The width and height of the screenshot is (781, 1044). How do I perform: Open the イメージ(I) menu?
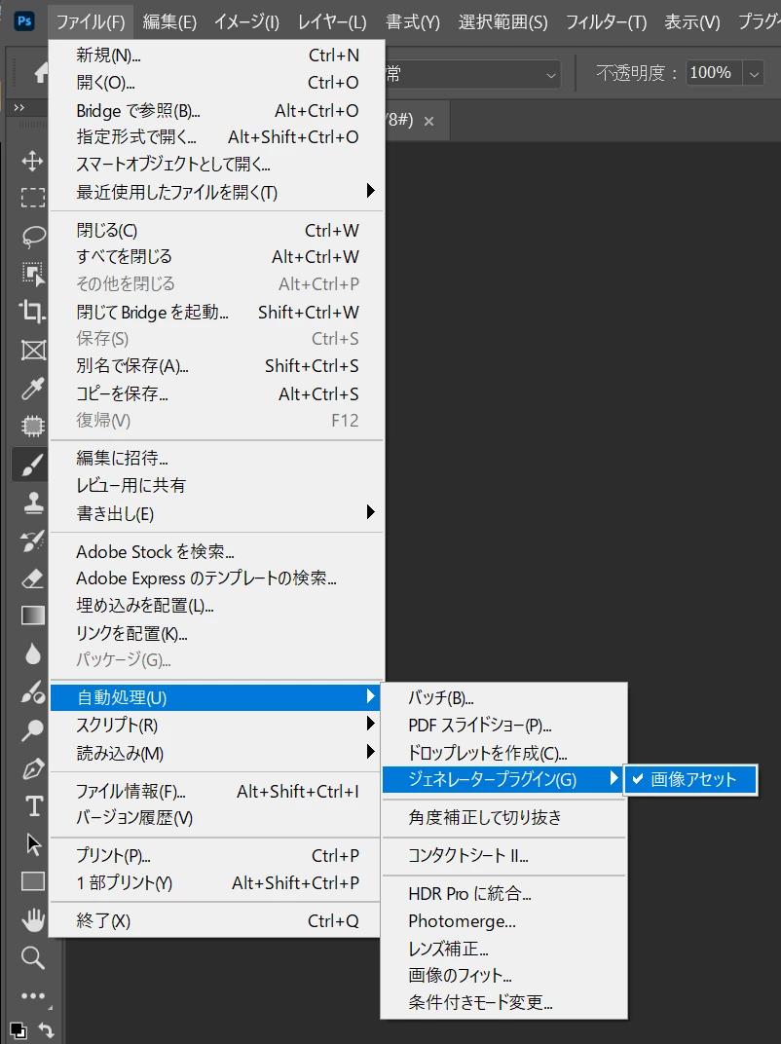point(246,22)
